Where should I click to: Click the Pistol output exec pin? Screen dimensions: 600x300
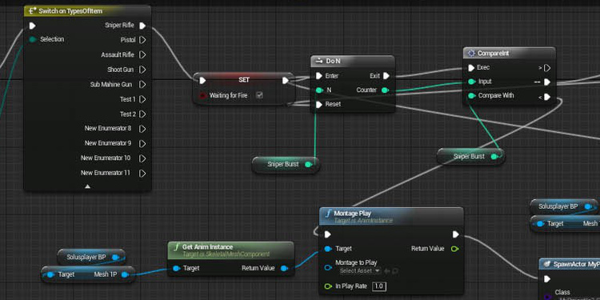pyautogui.click(x=142, y=40)
